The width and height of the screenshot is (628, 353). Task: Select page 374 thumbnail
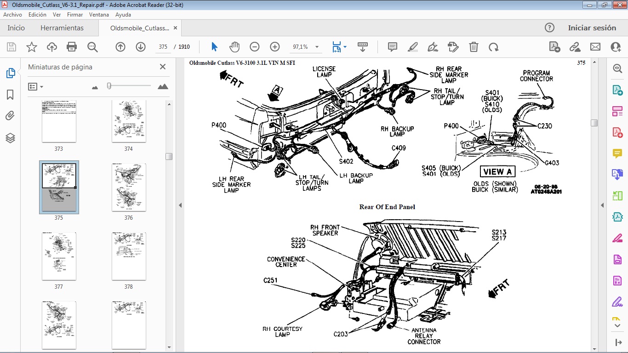[129, 121]
